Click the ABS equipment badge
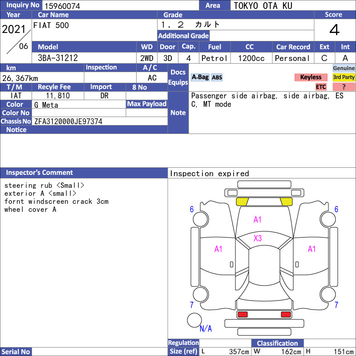The width and height of the screenshot is (356, 356). point(217,77)
